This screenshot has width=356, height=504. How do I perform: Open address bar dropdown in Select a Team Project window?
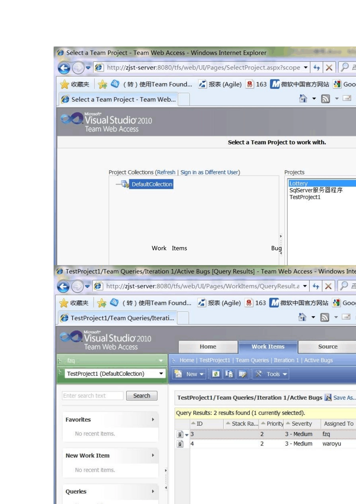click(x=306, y=67)
